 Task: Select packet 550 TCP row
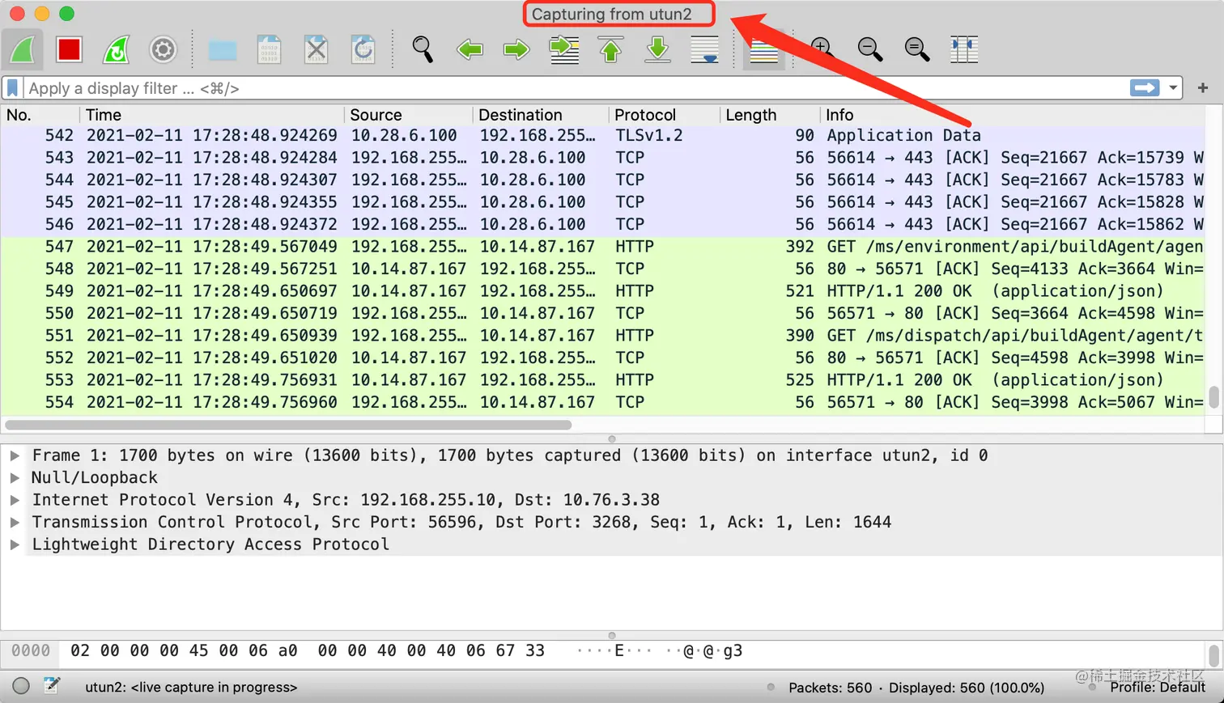pos(602,313)
